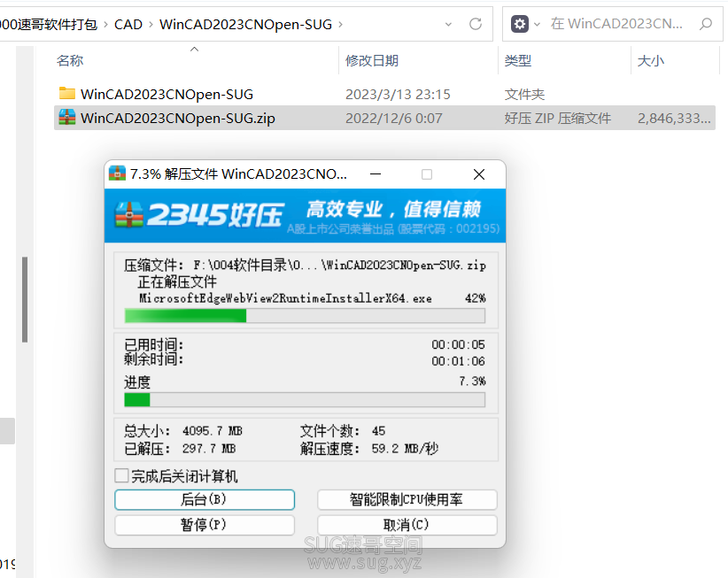The height and width of the screenshot is (578, 728).
Task: Click the MicrosoftEdgeWebView2RuntimeInstallerX64.exe filename text
Action: point(285,297)
